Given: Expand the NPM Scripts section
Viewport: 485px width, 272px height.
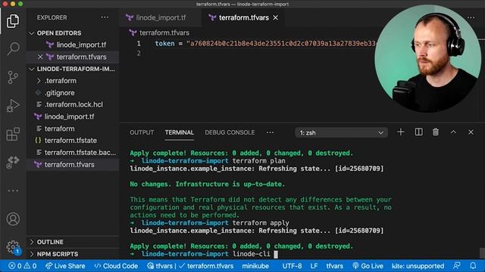Looking at the screenshot, I should coord(58,254).
